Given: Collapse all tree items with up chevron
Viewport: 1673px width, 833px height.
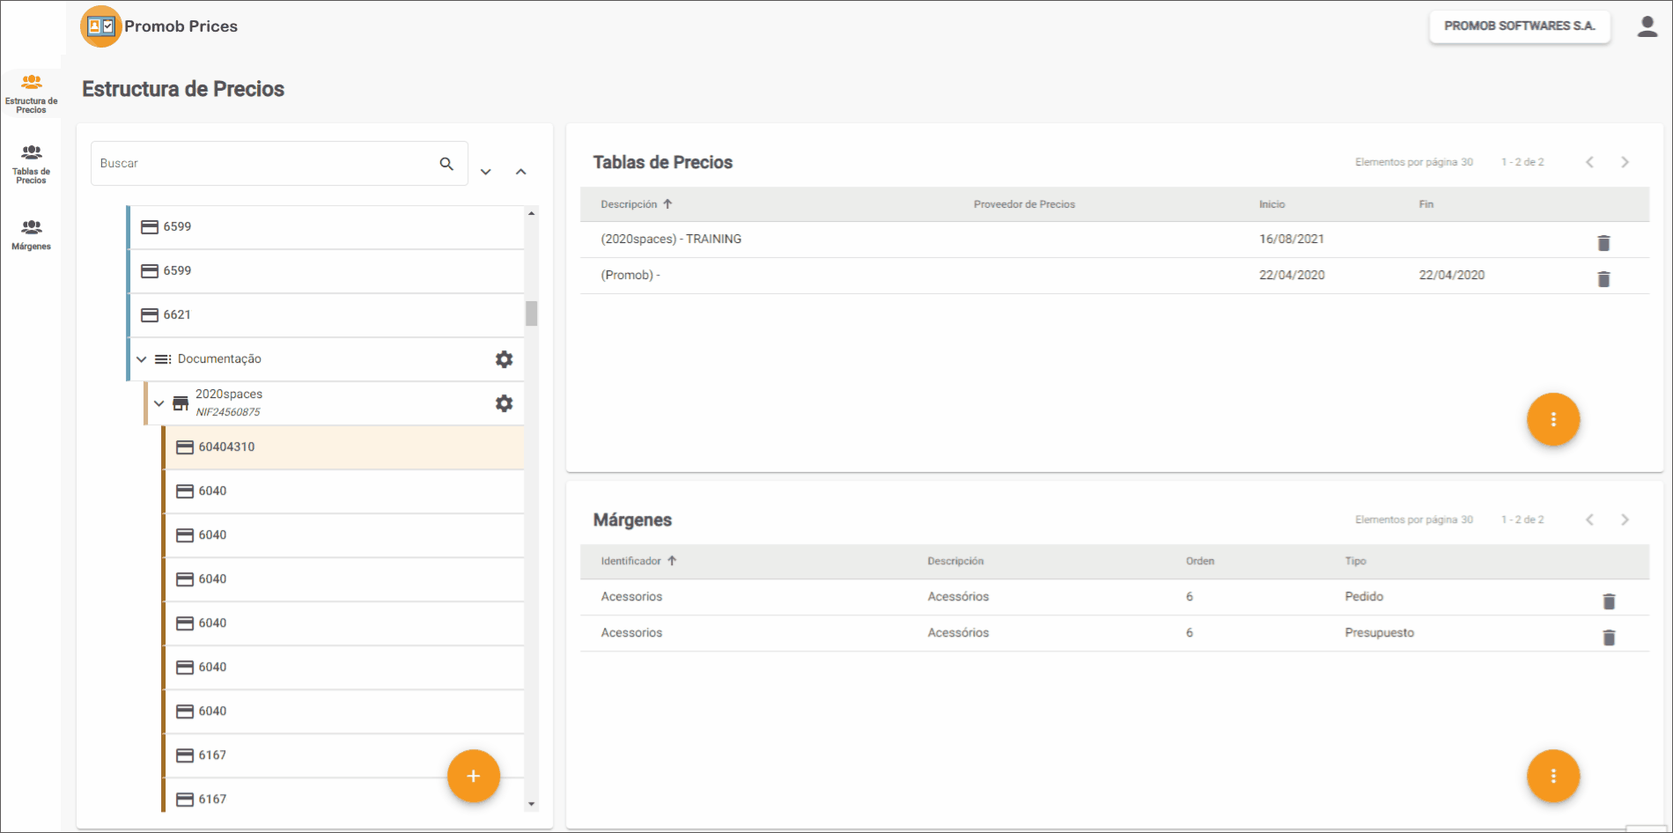Looking at the screenshot, I should (521, 172).
